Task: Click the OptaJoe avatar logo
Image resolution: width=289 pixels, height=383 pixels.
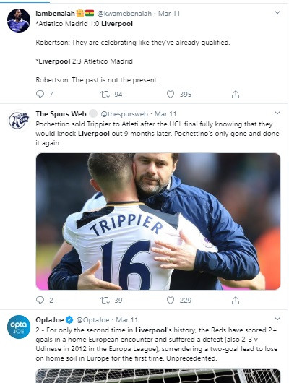Action: coord(19,327)
